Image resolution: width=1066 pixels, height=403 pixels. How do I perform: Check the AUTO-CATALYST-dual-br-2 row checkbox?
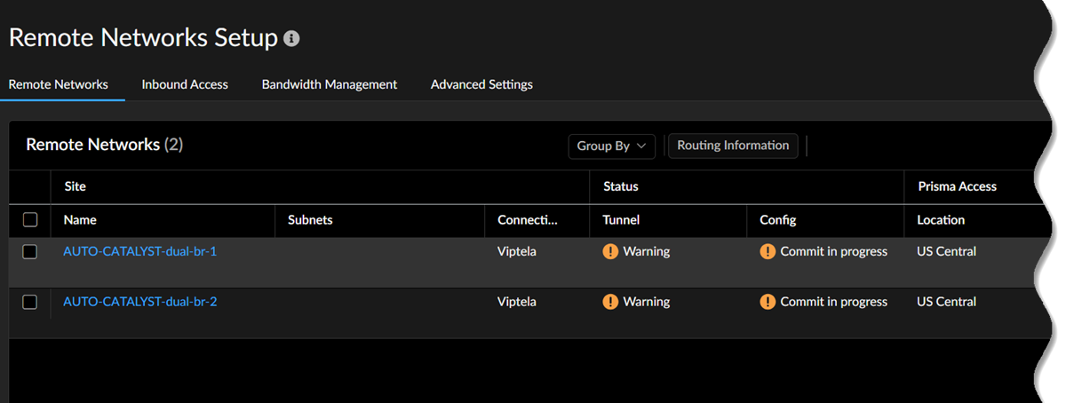pyautogui.click(x=30, y=303)
